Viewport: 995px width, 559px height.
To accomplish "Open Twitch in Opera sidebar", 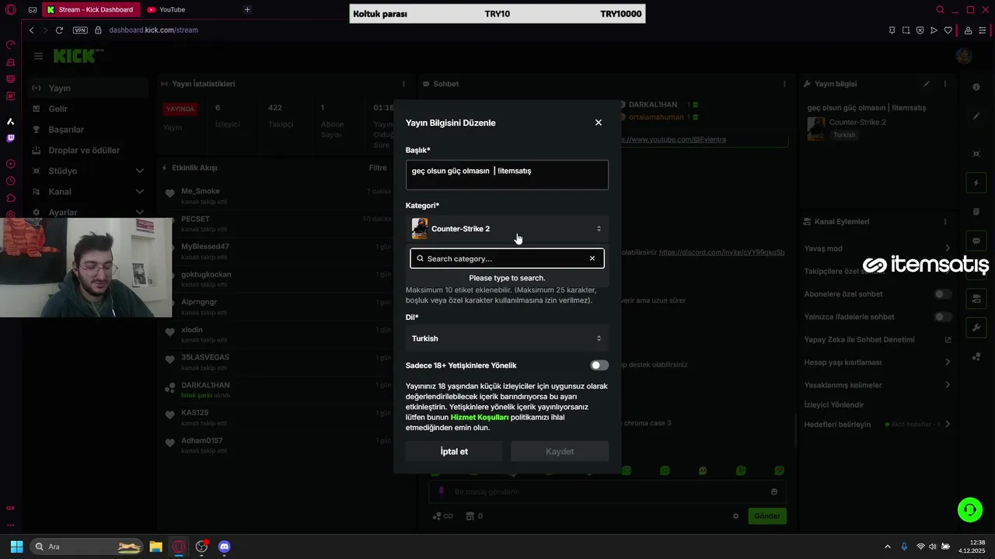I will click(x=10, y=138).
